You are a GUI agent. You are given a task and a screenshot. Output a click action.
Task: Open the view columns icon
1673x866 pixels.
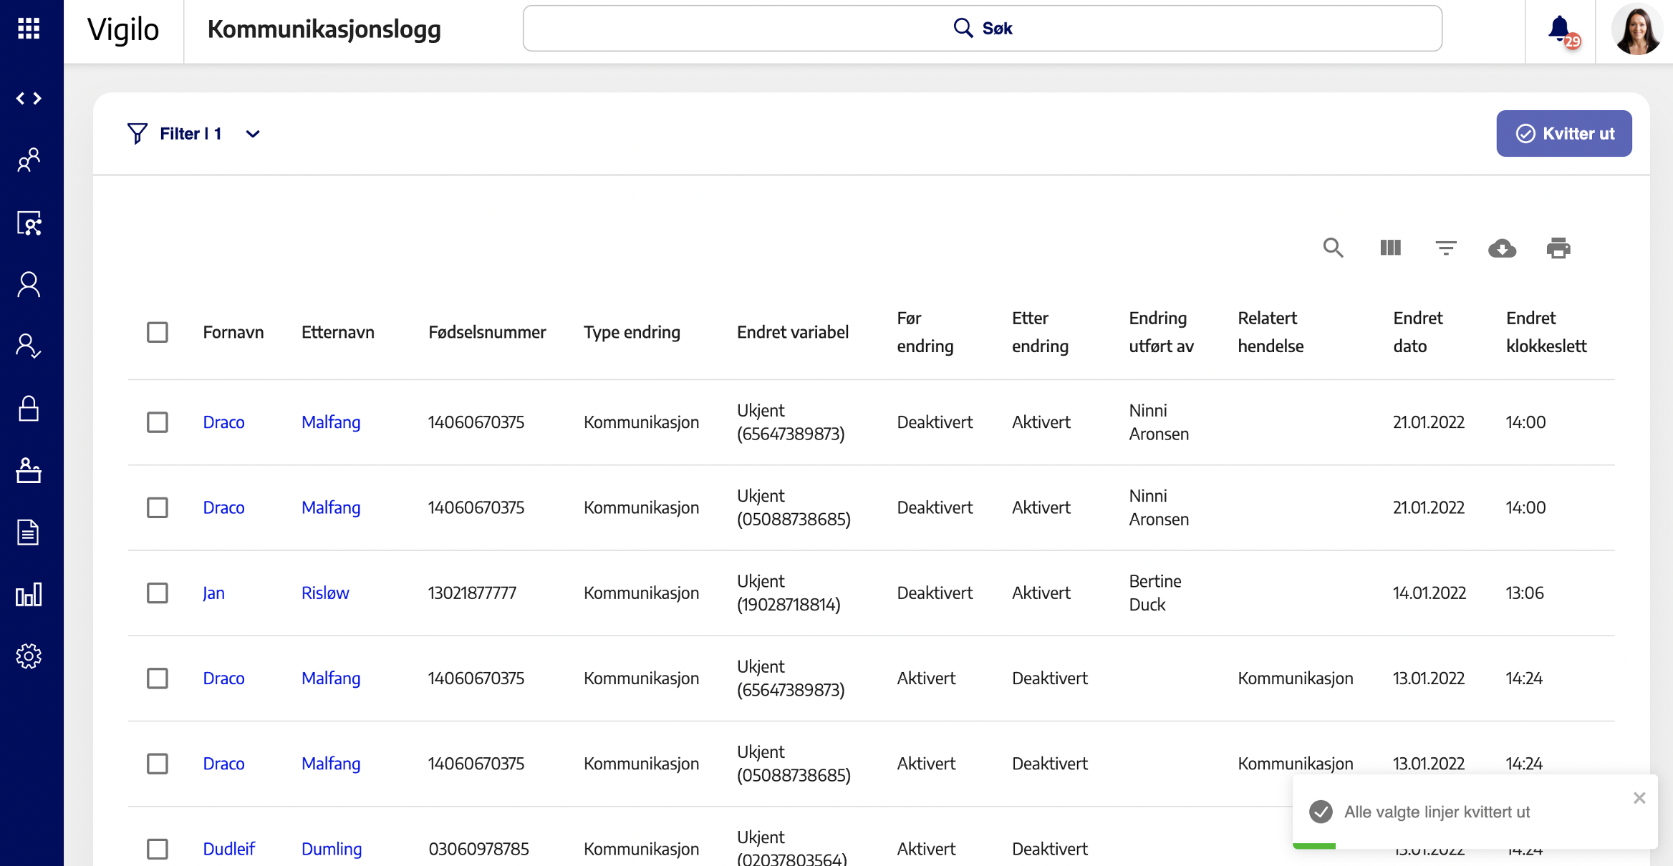[x=1390, y=248]
